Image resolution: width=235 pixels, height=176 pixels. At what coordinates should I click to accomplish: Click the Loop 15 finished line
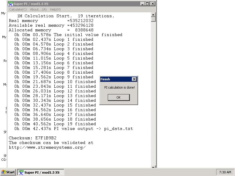[55, 105]
